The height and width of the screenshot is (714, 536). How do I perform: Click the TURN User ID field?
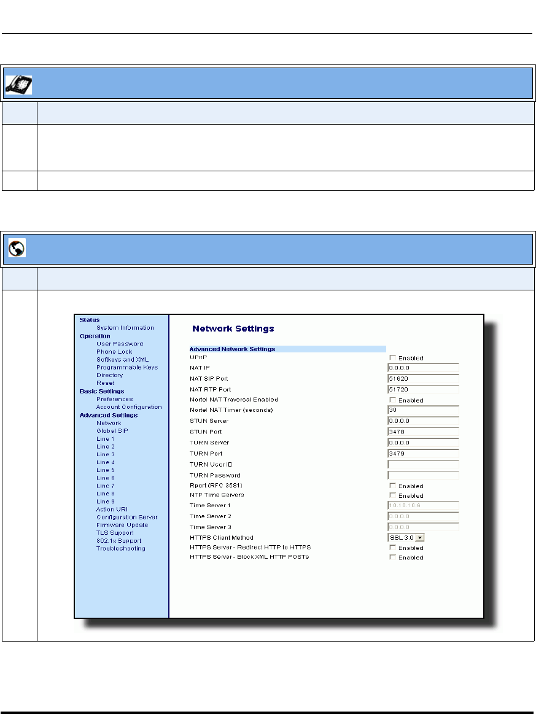point(423,465)
